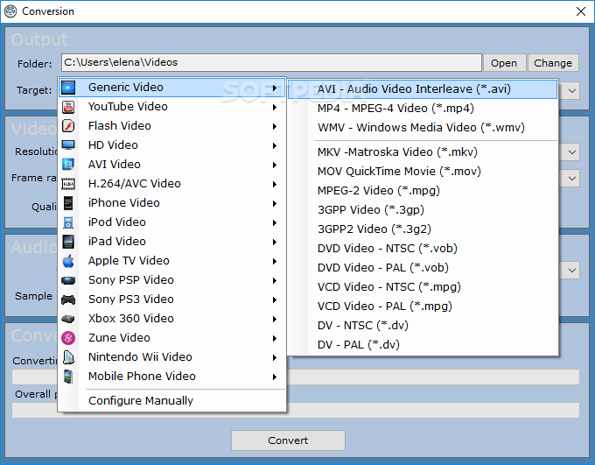Pick MP4 - MPEG-4 Video format

pos(423,109)
